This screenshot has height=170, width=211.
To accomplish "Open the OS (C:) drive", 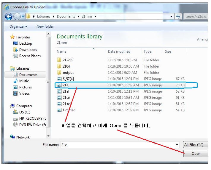I will [x=25, y=112].
